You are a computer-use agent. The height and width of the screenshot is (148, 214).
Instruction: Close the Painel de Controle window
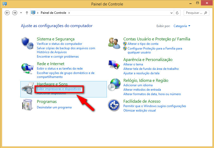pyautogui.click(x=207, y=3)
